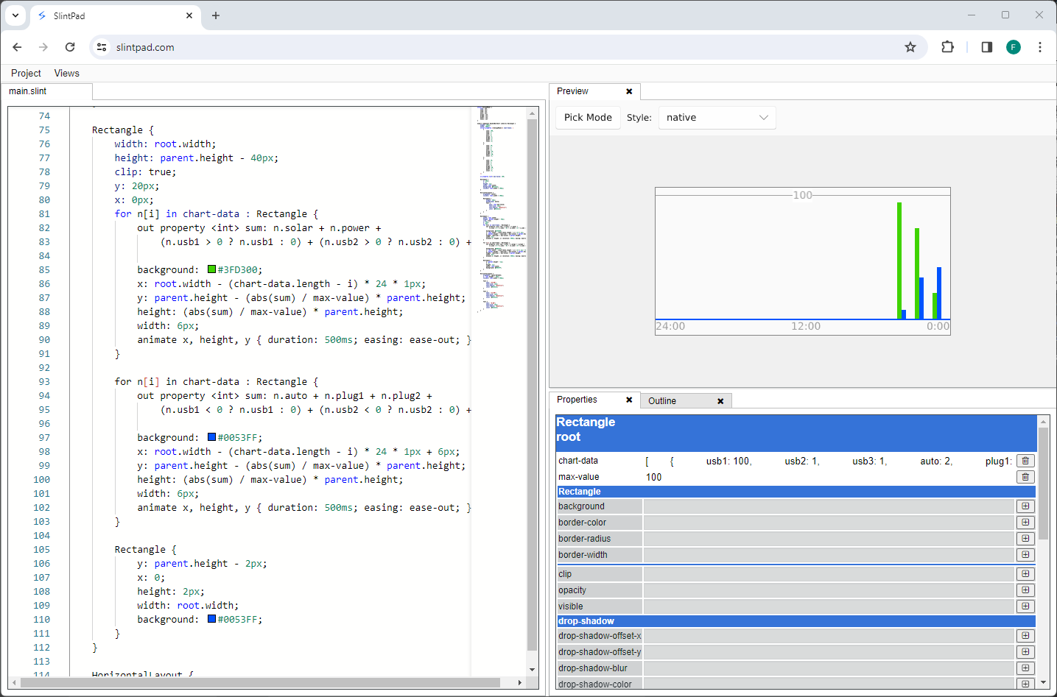Screen dimensions: 1057x697
Task: Bookmark the page with the star icon
Action: click(910, 46)
